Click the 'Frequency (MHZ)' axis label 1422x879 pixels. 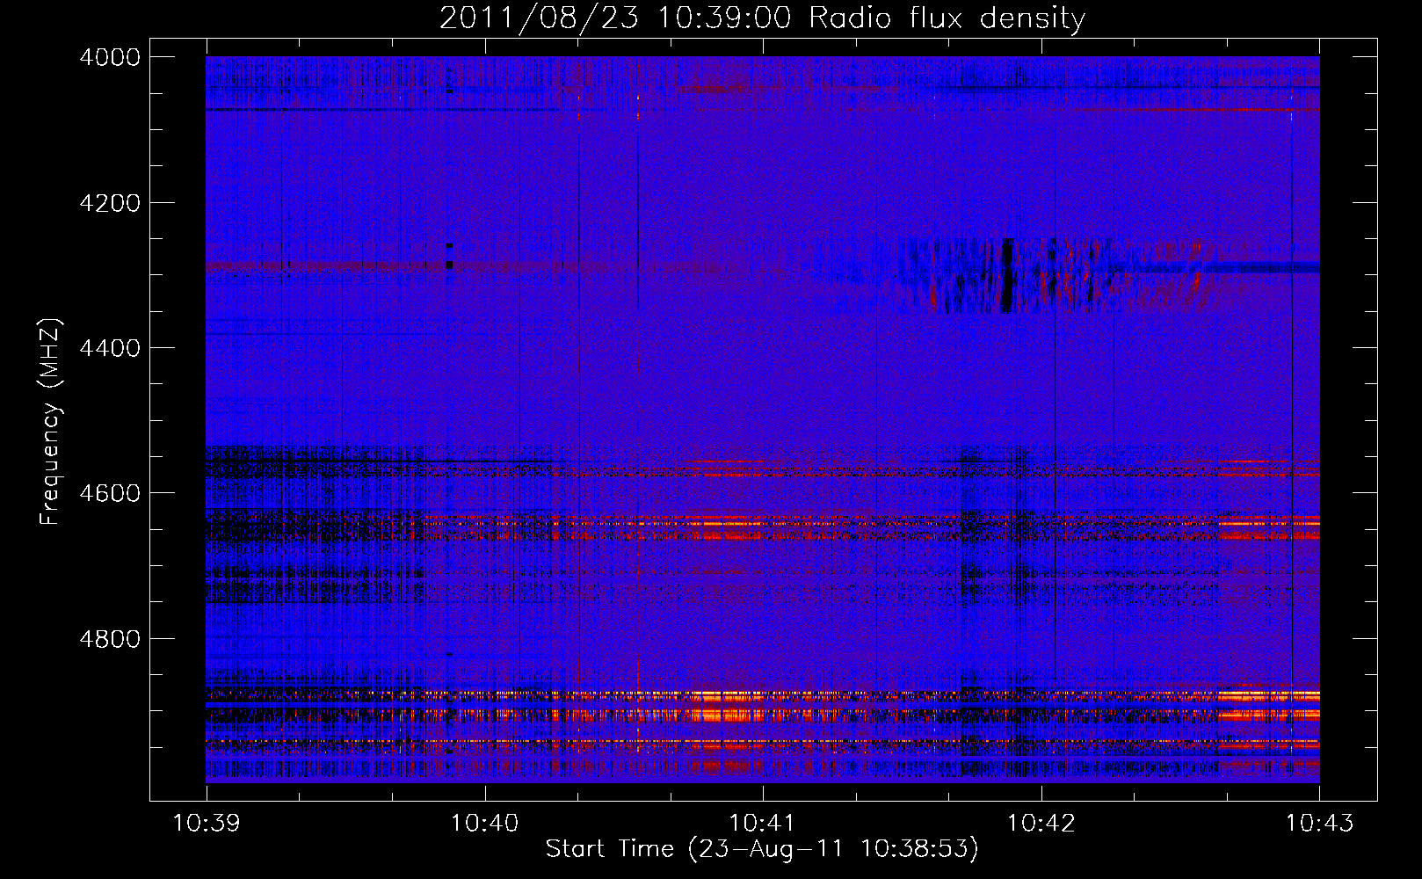coord(51,422)
